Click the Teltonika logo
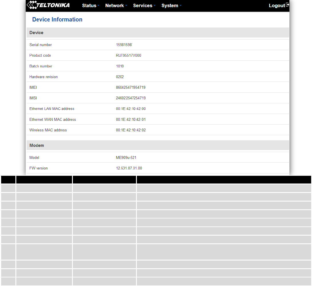 click(48, 5)
